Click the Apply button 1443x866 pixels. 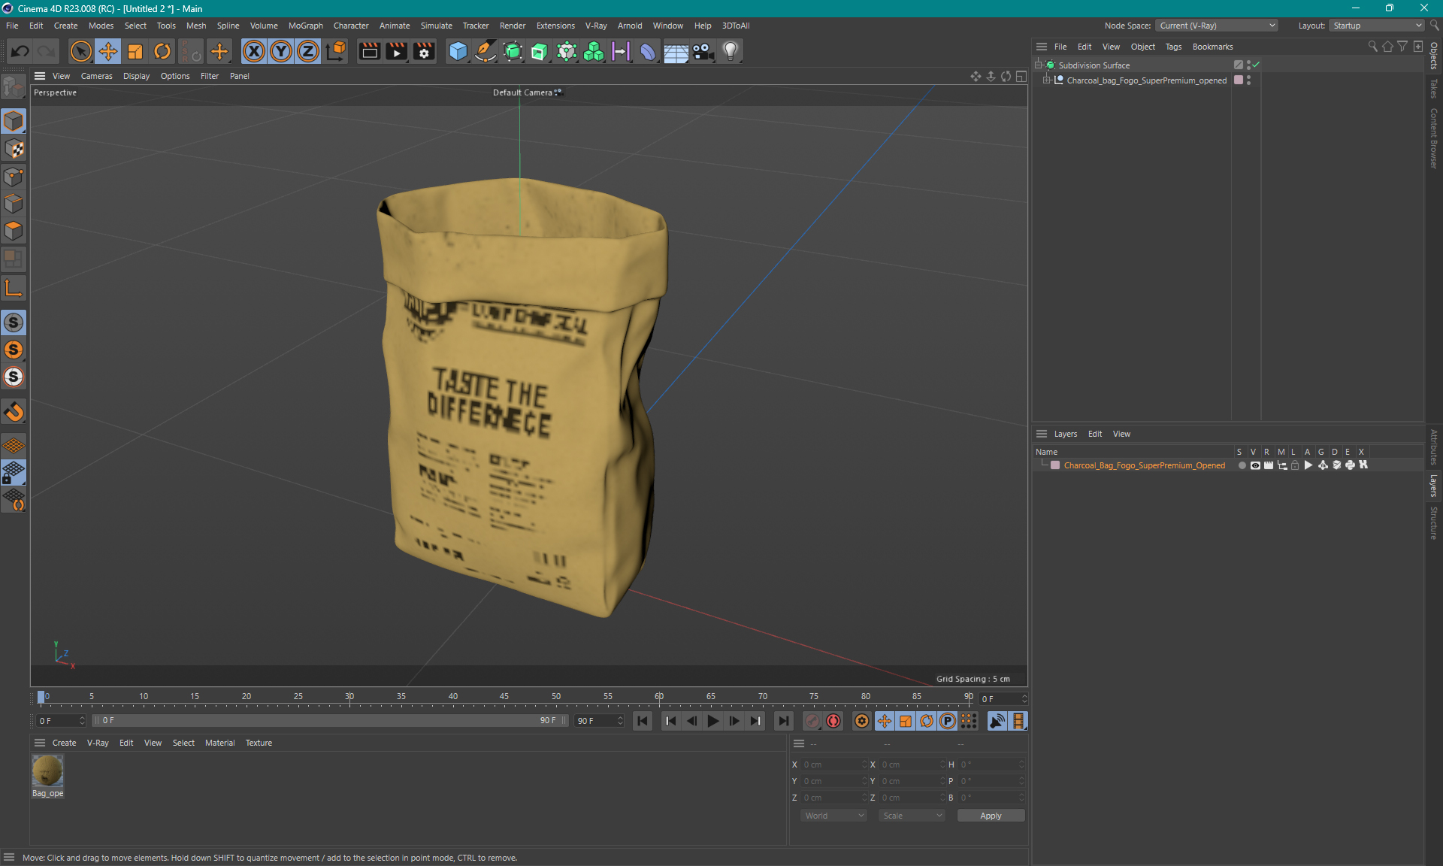pos(991,816)
